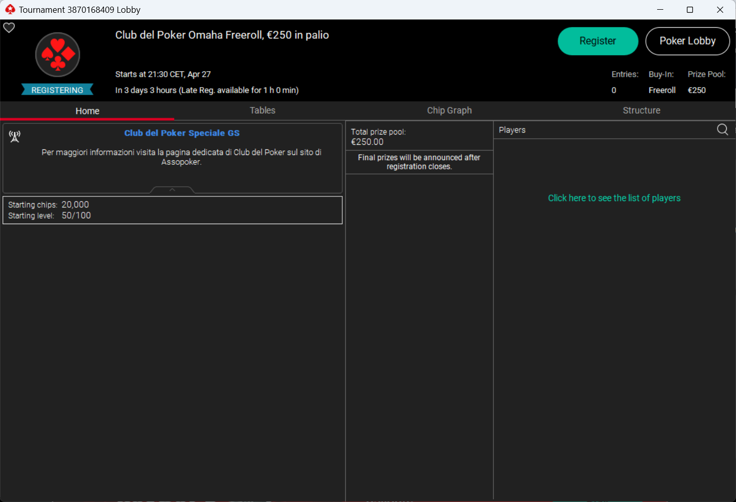Open the Structure tab

[x=641, y=111]
